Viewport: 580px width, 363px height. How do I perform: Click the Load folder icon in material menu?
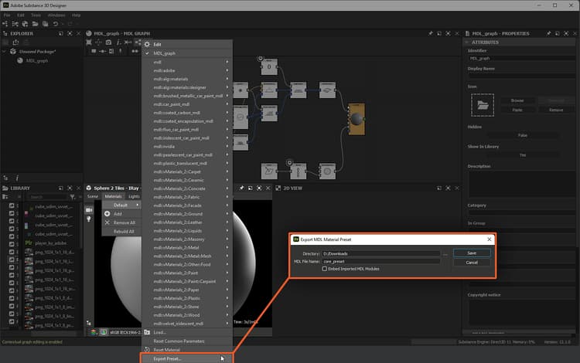pos(147,332)
